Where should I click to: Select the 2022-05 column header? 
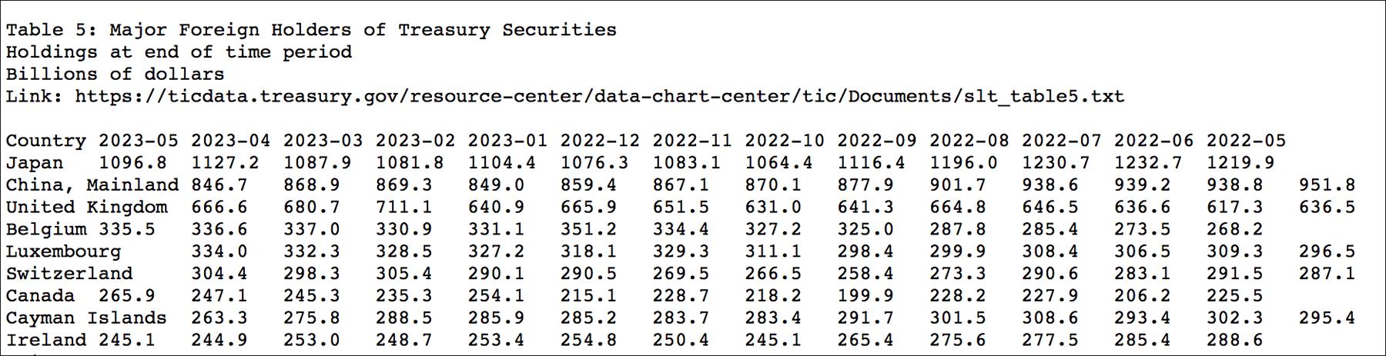click(1246, 141)
